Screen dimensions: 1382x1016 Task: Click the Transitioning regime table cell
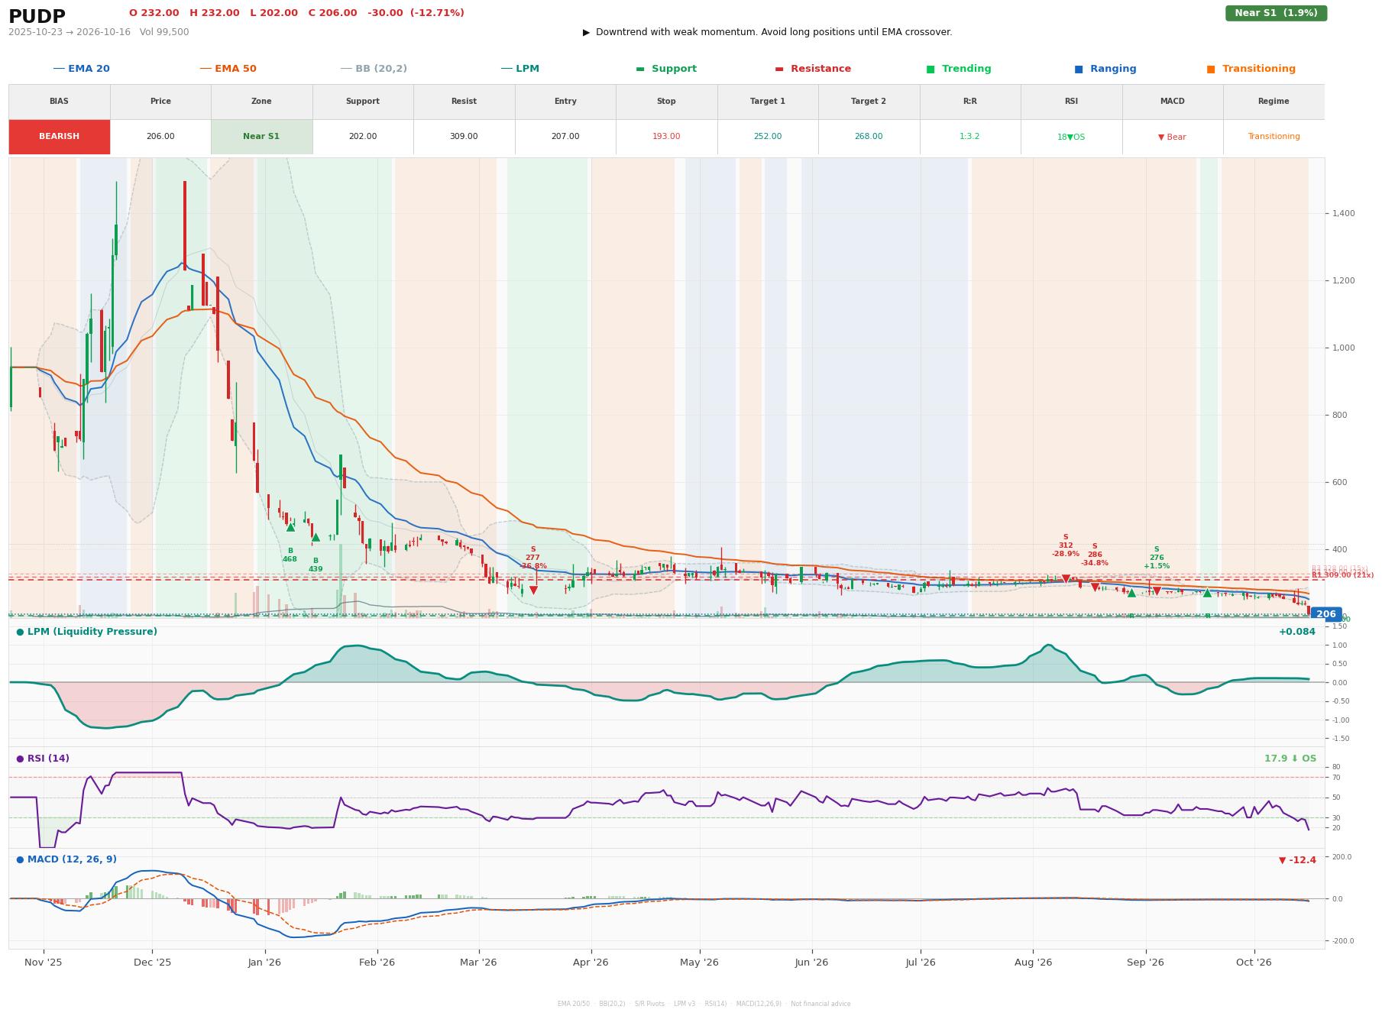(x=1274, y=137)
